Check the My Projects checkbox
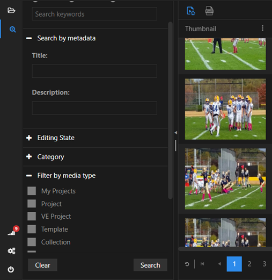The image size is (272, 280). (32, 191)
